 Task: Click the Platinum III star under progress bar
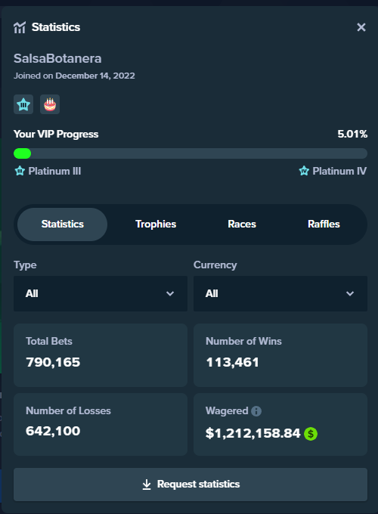pos(20,171)
